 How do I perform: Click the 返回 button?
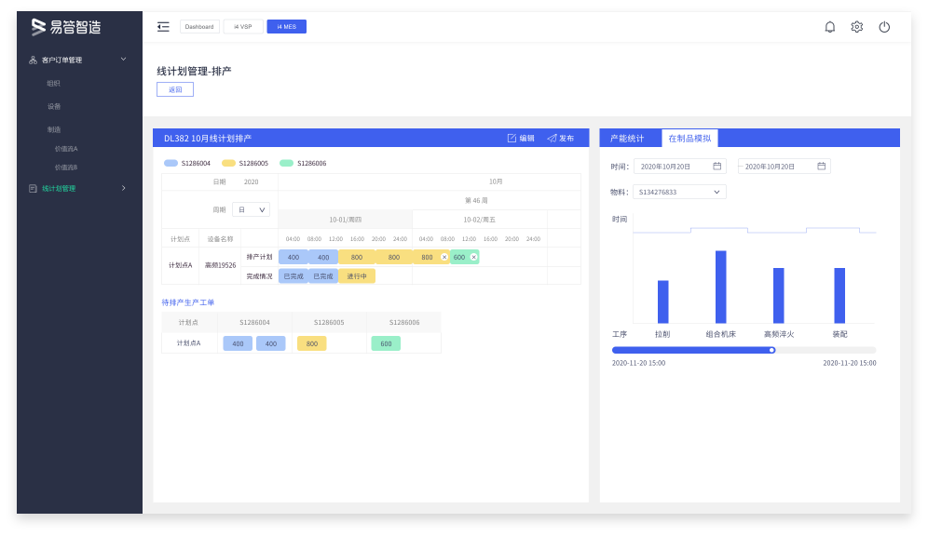pos(175,90)
